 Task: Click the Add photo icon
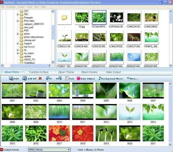(x=11, y=78)
